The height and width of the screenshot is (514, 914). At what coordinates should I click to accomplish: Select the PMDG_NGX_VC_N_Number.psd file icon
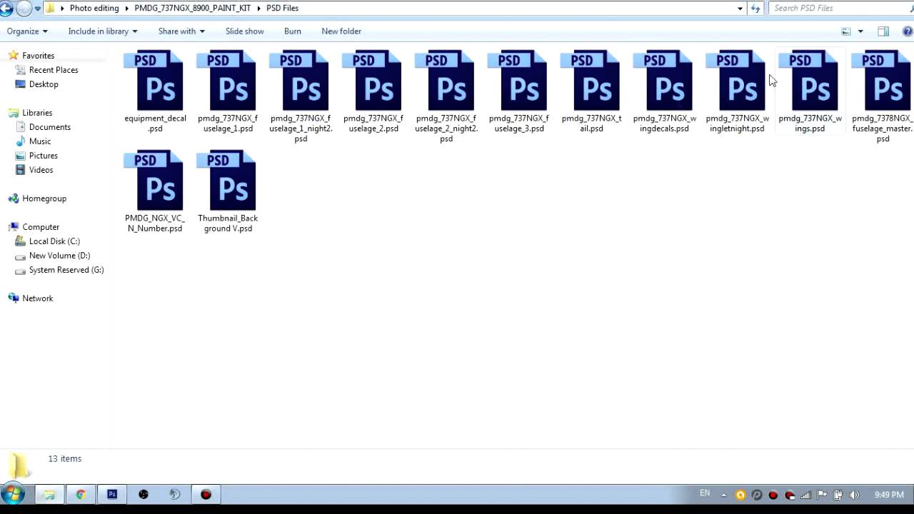coord(155,181)
